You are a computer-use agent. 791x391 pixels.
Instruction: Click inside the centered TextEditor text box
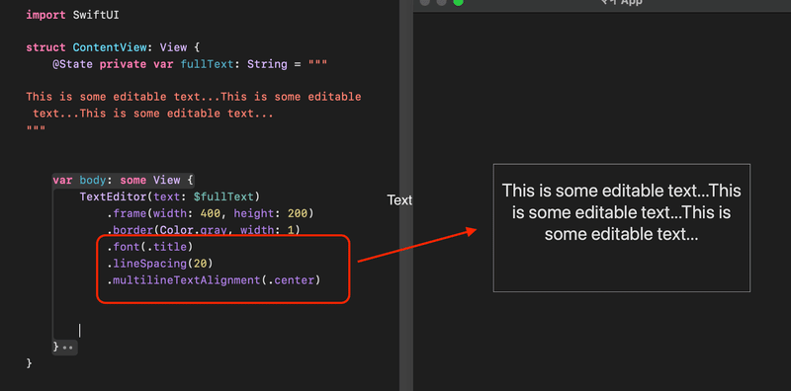pos(622,228)
